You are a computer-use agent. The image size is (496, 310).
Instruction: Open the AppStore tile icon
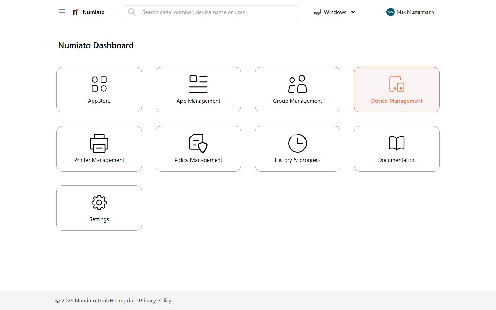(x=99, y=83)
